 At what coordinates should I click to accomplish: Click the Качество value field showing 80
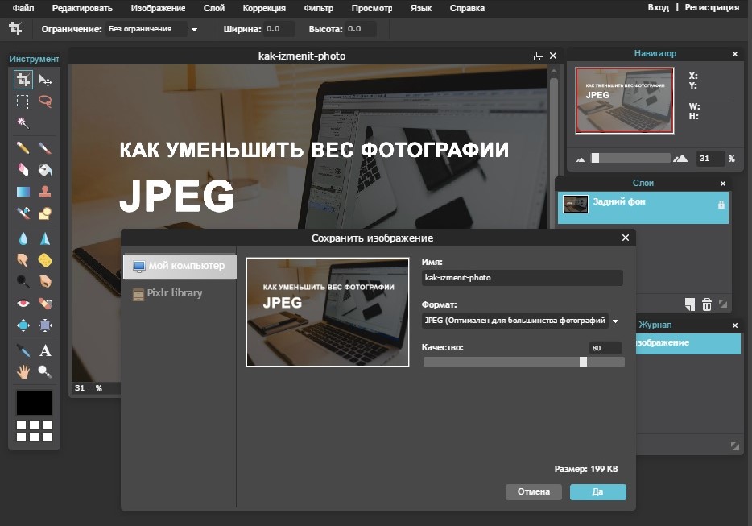605,348
